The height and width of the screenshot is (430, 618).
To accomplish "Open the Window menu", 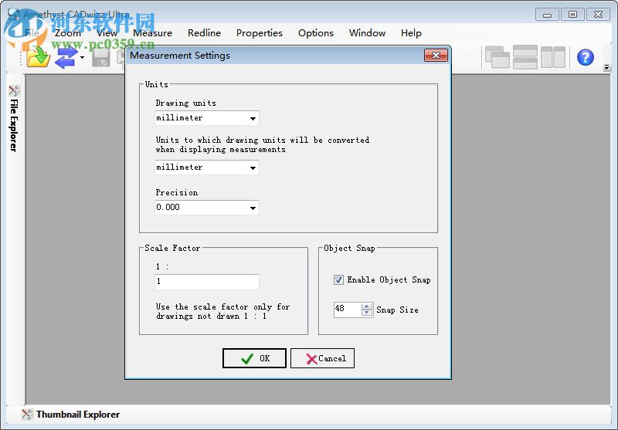I will coord(368,33).
